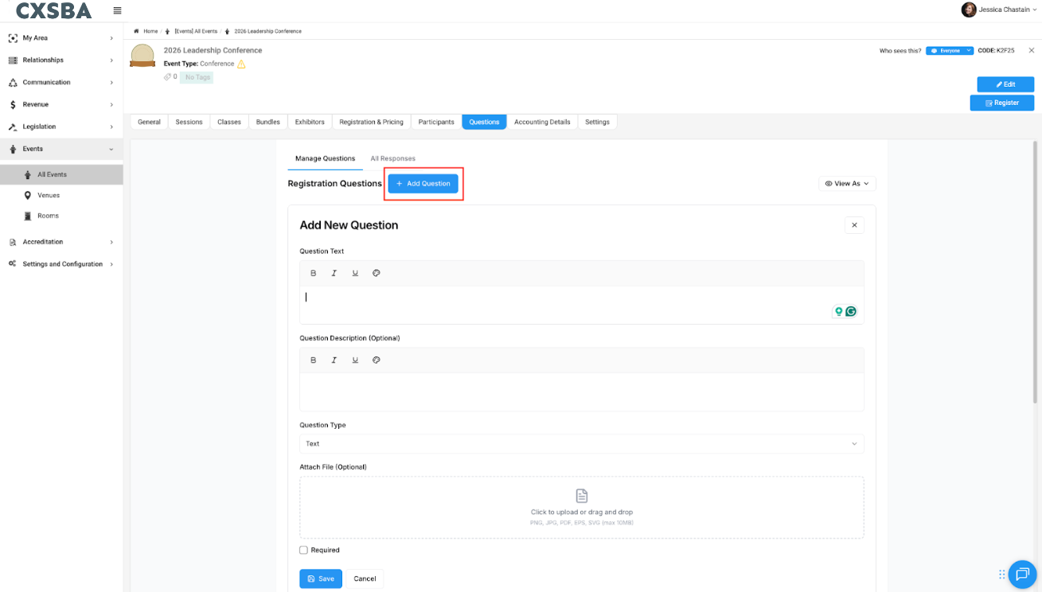Expand the Question Type dropdown

(x=581, y=444)
